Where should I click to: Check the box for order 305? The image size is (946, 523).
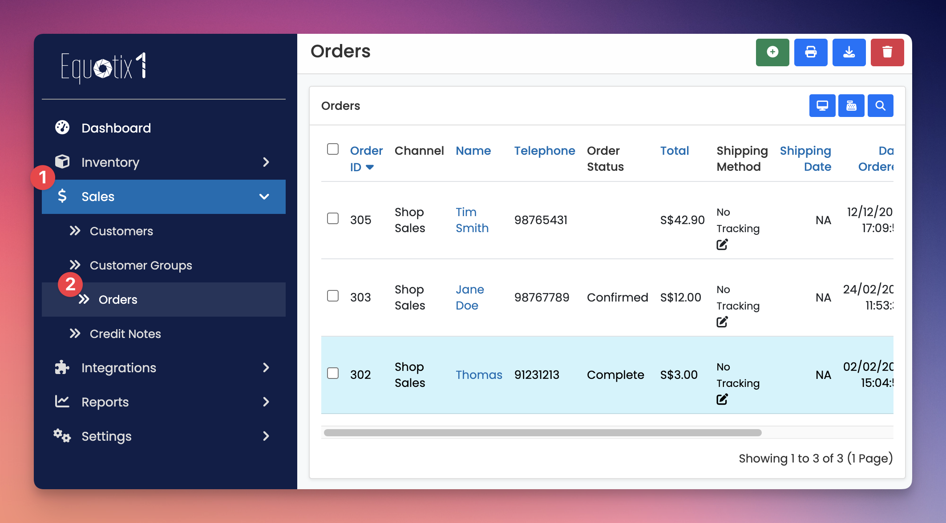coord(333,218)
